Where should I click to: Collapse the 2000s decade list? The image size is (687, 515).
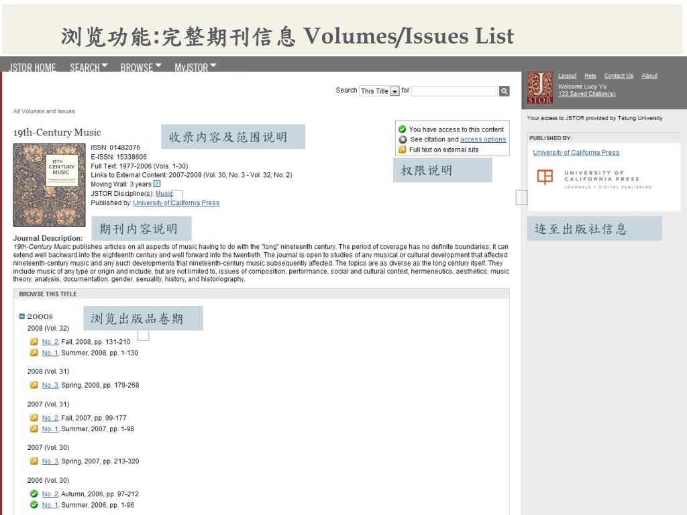[22, 317]
